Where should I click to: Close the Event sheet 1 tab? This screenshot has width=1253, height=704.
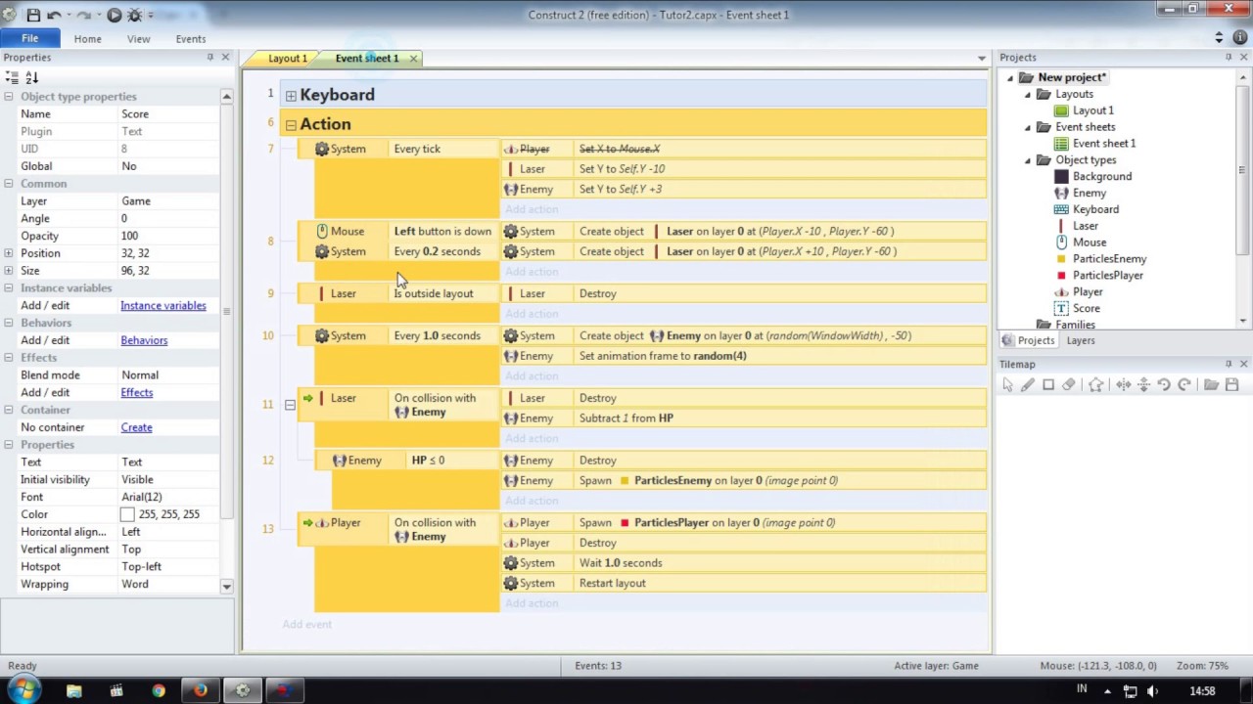[413, 59]
